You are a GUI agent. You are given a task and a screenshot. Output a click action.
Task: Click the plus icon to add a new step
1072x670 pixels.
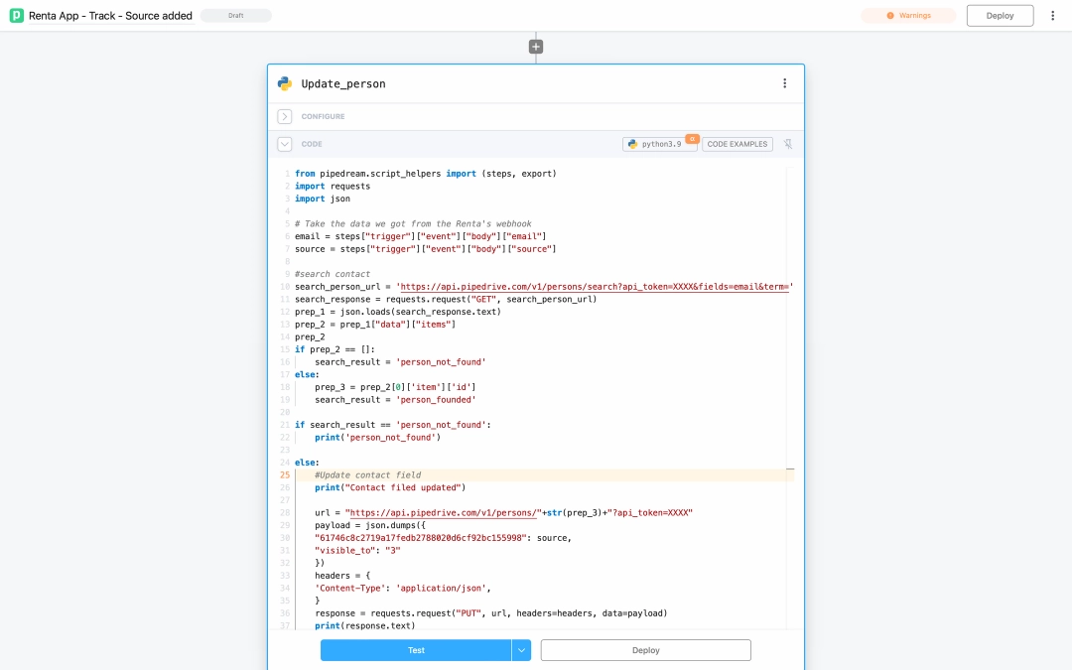[x=535, y=46]
